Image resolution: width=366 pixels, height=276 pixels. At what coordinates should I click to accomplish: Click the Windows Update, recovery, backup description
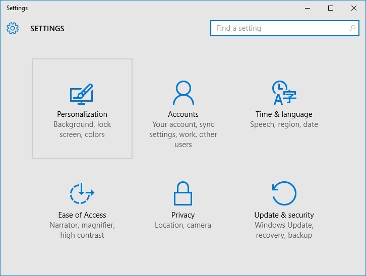284,230
